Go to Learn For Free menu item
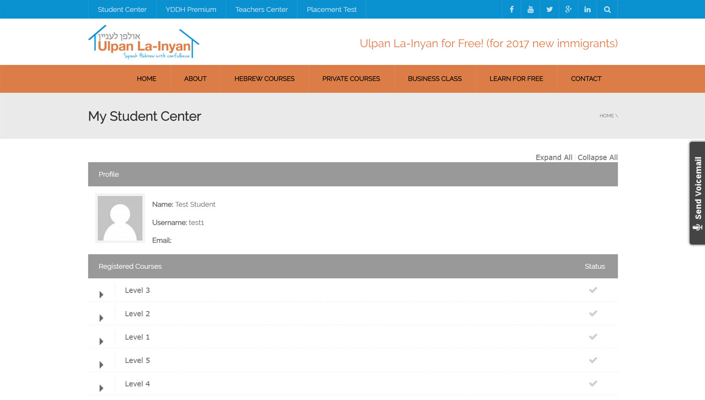 pyautogui.click(x=516, y=79)
